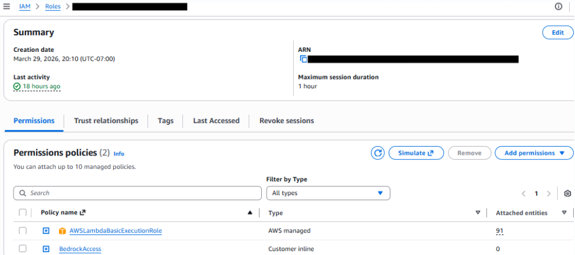This screenshot has width=575, height=255.
Task: Go to the previous page of policies
Action: coord(524,193)
